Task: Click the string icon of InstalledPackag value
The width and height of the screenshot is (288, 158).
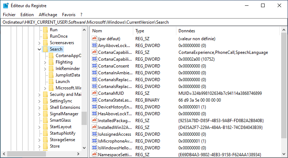Action: 94,121
